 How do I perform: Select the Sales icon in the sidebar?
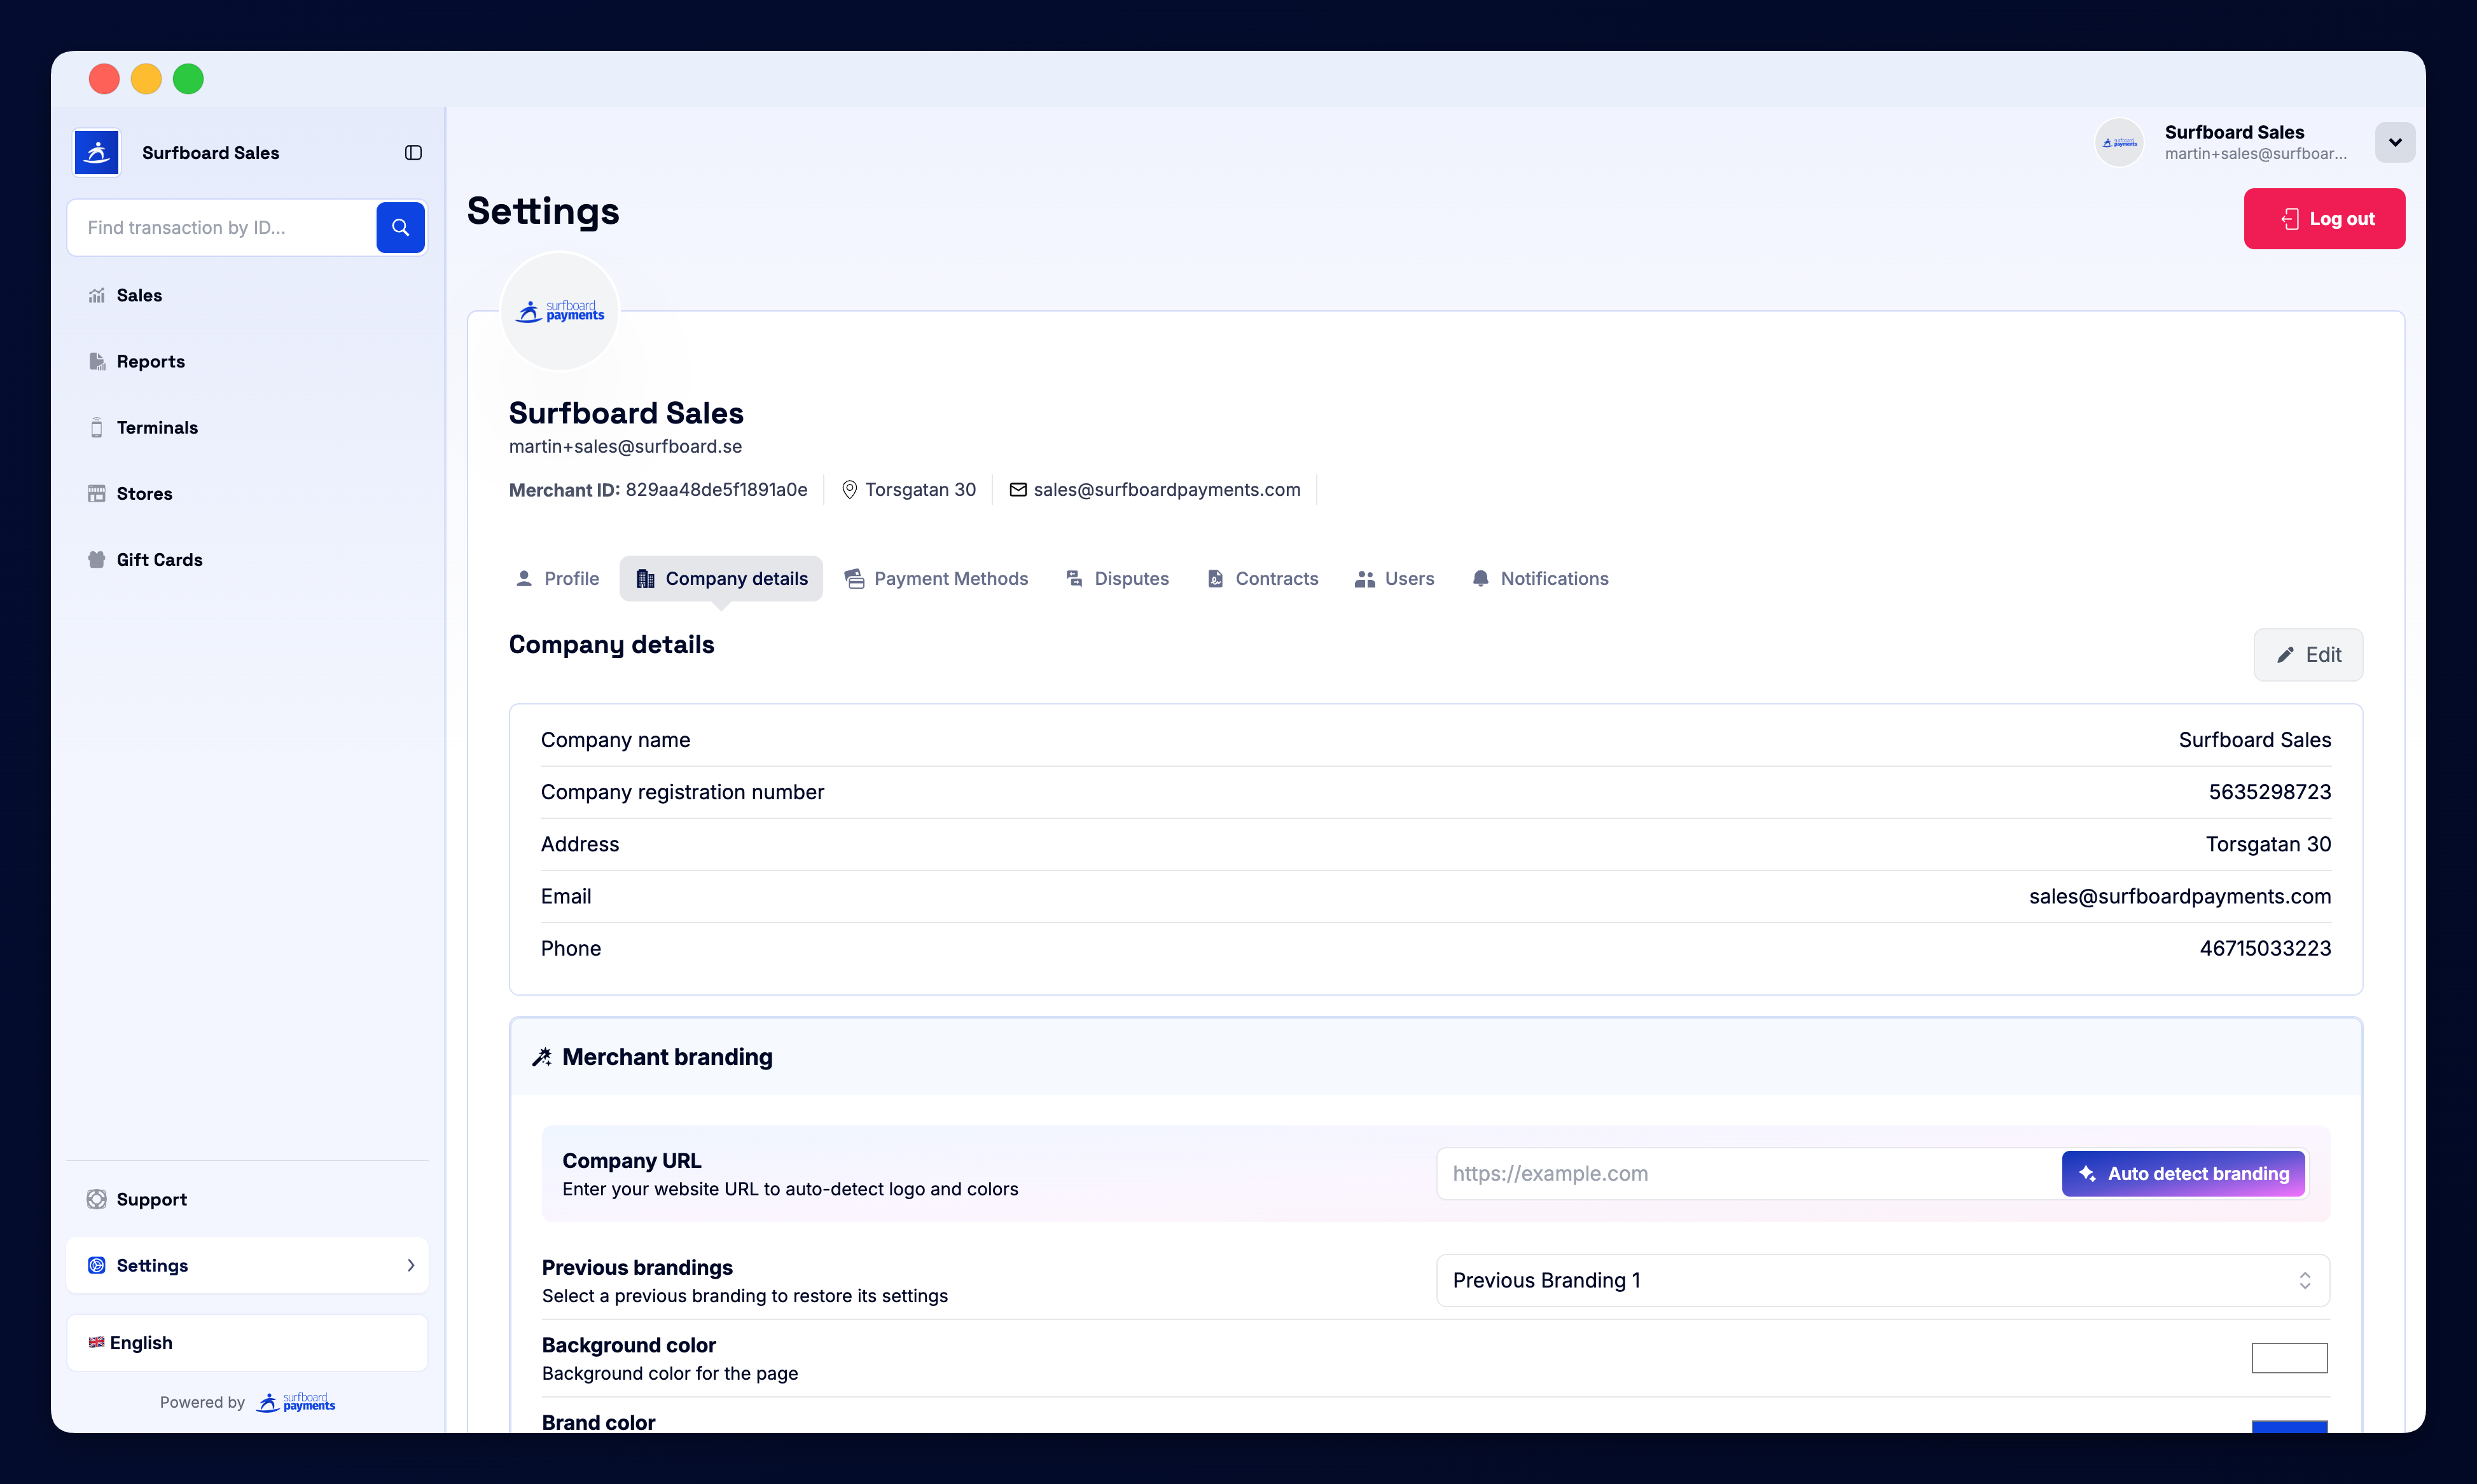coord(96,295)
